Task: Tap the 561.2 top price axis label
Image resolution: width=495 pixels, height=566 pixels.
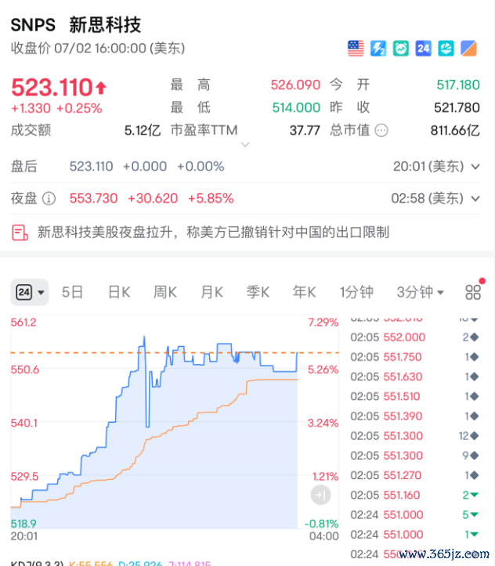Action: (23, 323)
